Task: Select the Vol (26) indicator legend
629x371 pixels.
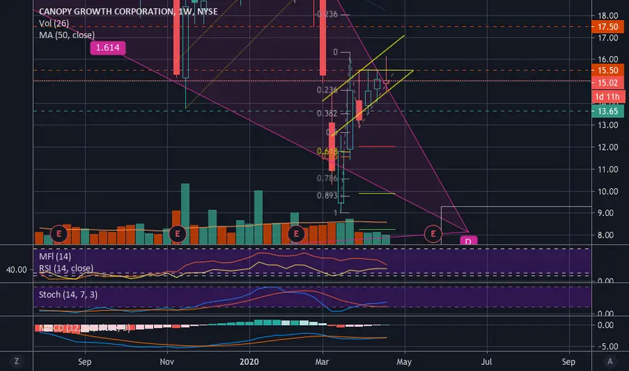Action: coord(54,23)
